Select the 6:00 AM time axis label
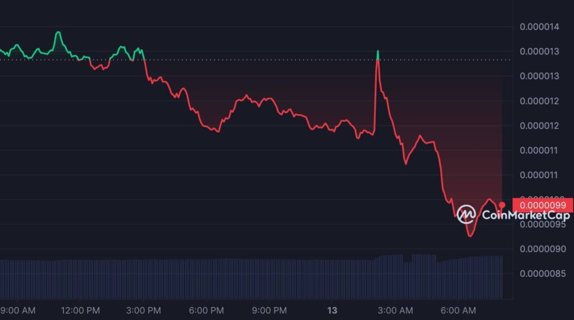This screenshot has width=574, height=320. coord(458,310)
